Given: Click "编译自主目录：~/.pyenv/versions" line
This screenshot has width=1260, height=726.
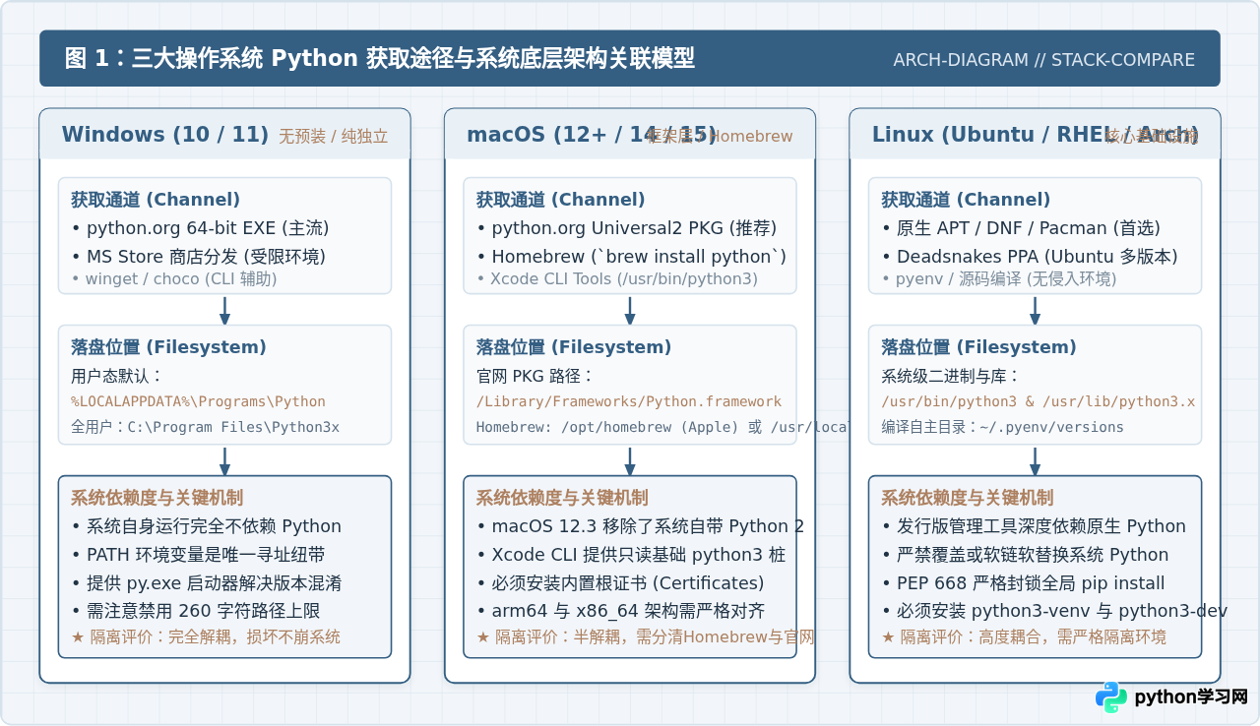Looking at the screenshot, I should (1002, 427).
